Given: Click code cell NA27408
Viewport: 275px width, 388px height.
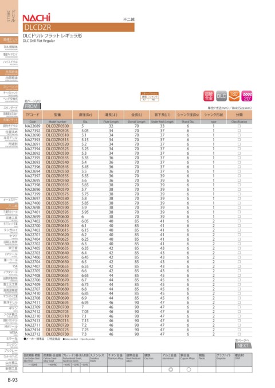Looking at the screenshot, I should [33, 276].
